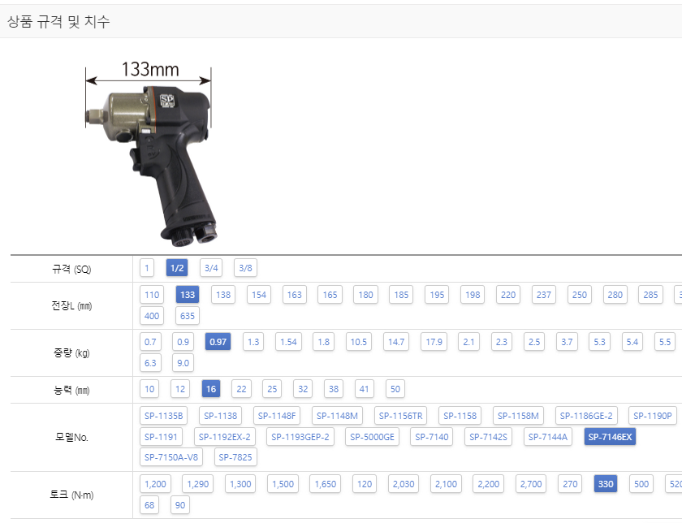Select model SP-1192EX-2
This screenshot has width=682, height=523.
pyautogui.click(x=224, y=437)
